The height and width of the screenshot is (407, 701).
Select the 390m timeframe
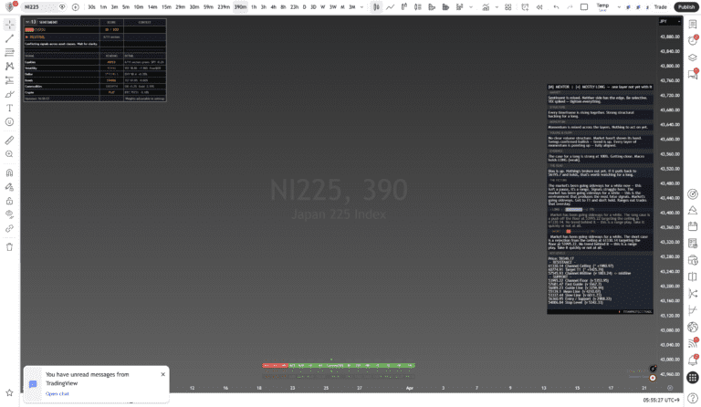click(x=241, y=7)
